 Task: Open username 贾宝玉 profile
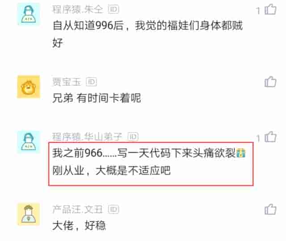coord(67,82)
